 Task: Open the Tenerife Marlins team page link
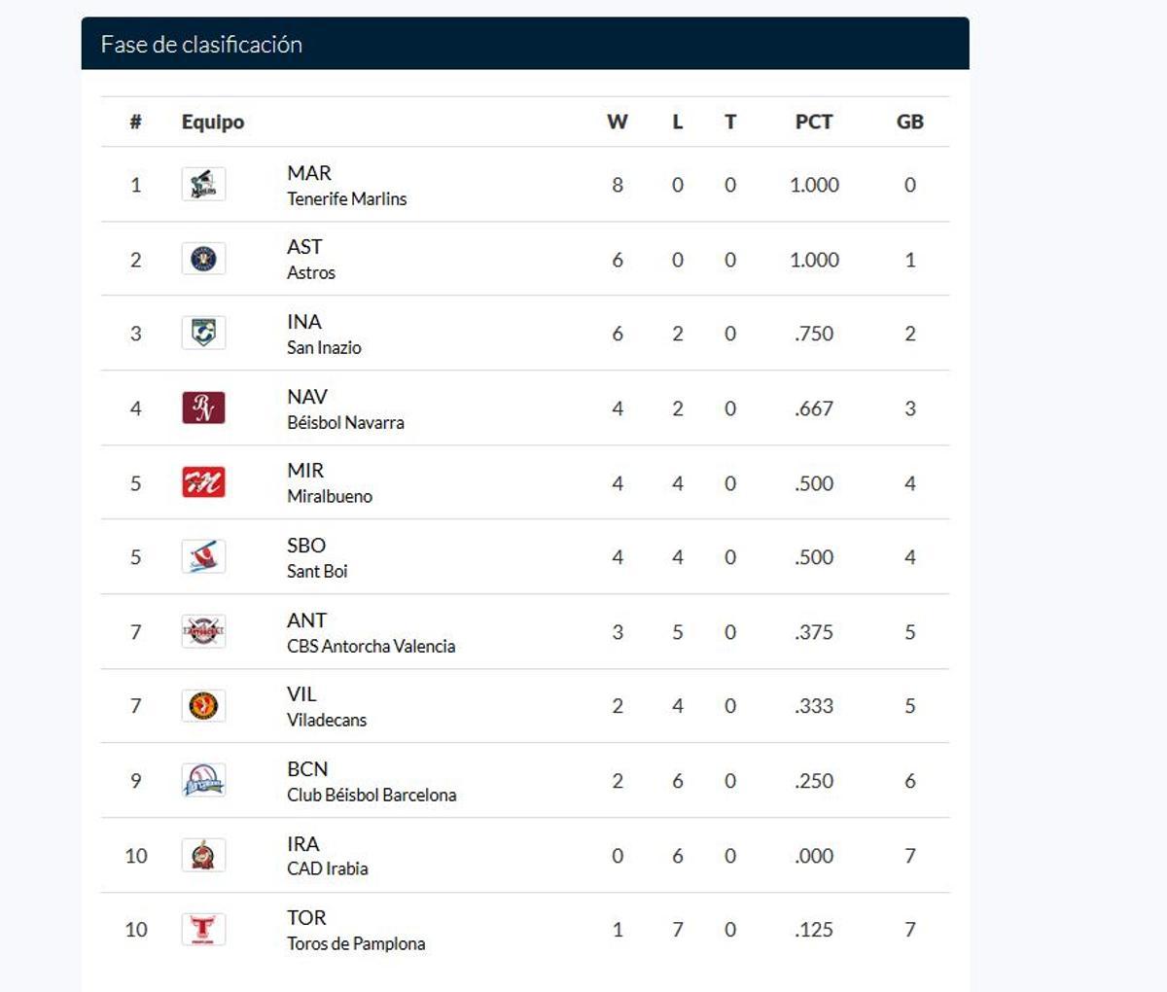tap(345, 197)
